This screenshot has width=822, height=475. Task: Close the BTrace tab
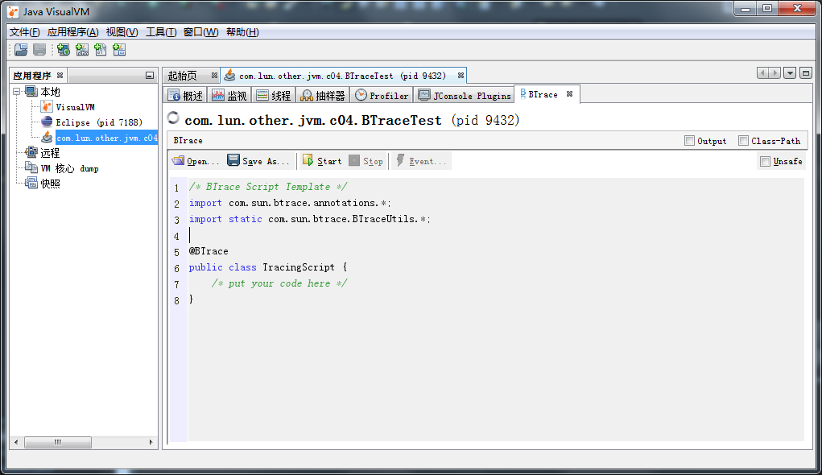tap(569, 94)
